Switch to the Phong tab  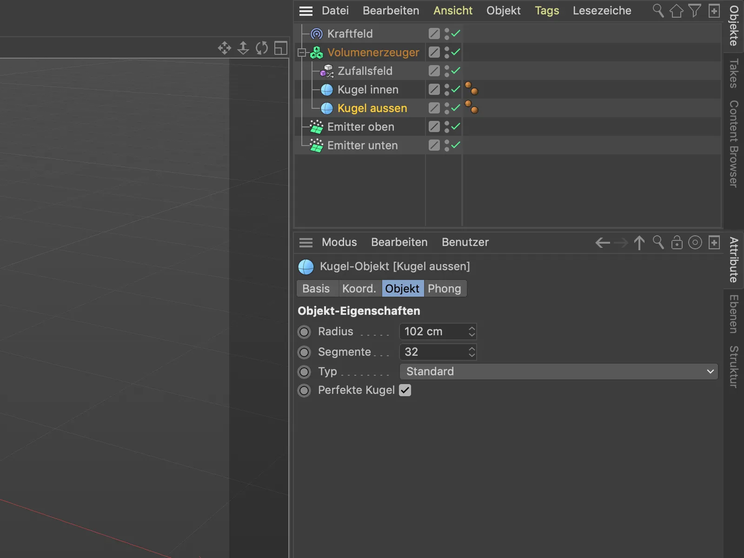(x=445, y=289)
